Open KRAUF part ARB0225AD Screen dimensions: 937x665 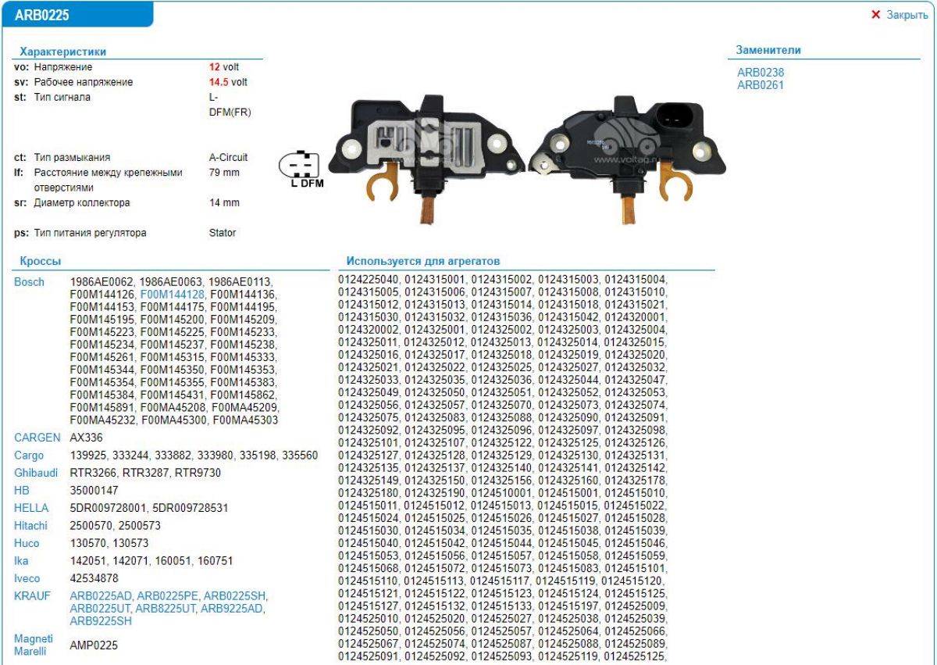tap(102, 596)
